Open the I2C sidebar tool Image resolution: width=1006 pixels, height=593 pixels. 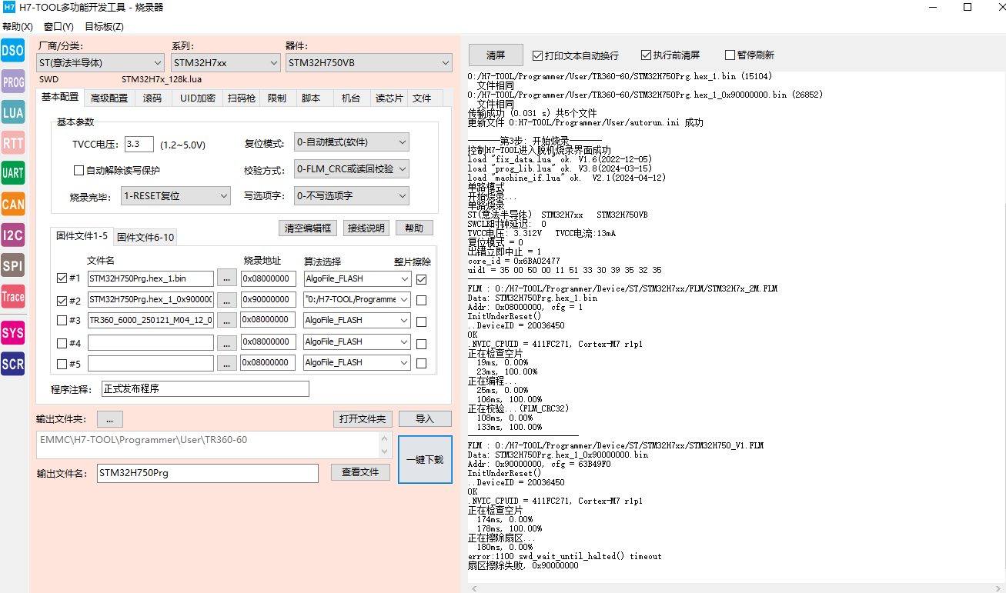12,235
